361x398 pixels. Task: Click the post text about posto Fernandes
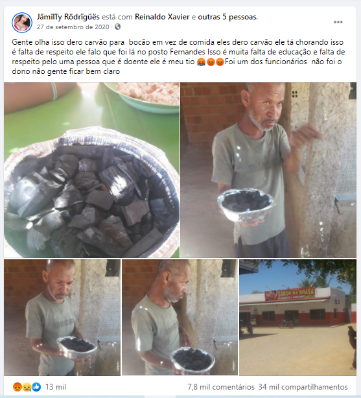pos(178,56)
